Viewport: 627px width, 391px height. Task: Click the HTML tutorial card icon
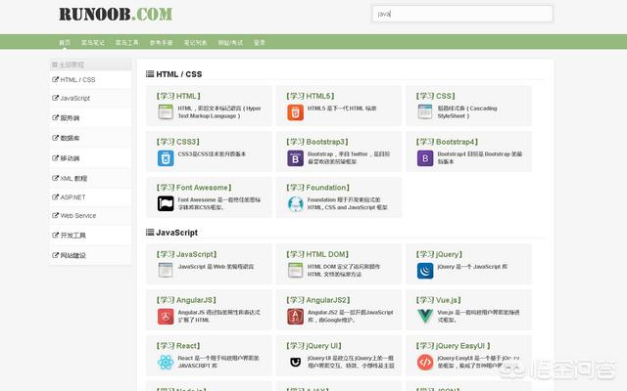pyautogui.click(x=166, y=112)
